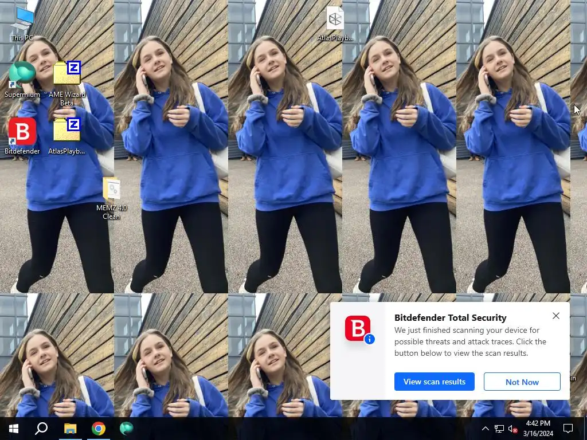
Task: Close the Bitdefender Total Security notification
Action: click(556, 316)
